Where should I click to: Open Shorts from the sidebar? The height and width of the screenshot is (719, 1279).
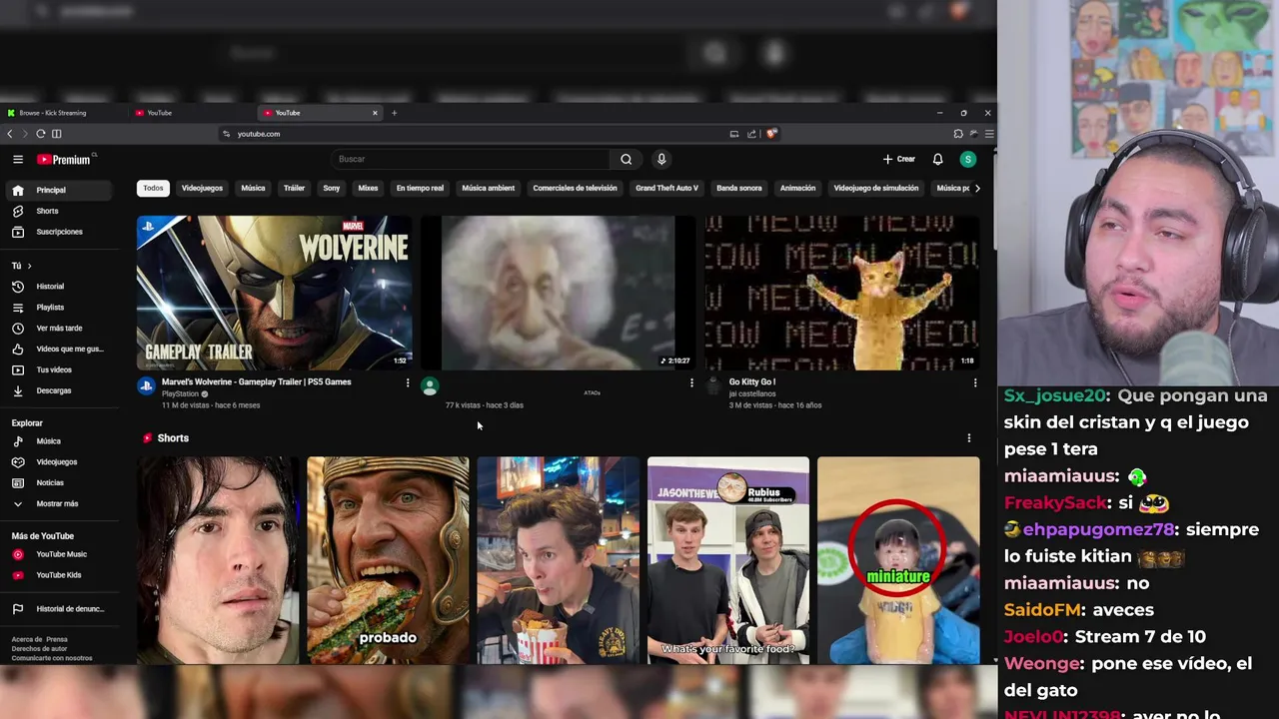click(60, 211)
